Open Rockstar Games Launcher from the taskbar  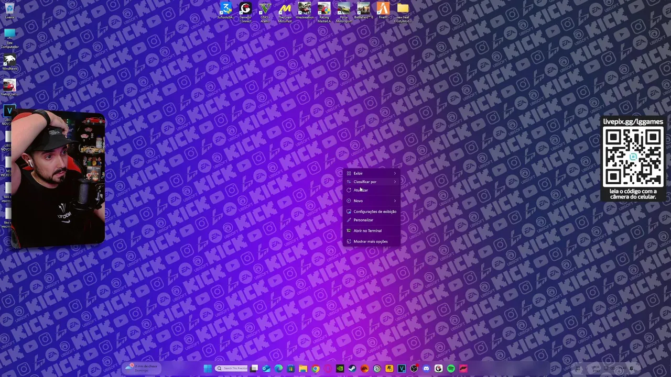(x=389, y=369)
